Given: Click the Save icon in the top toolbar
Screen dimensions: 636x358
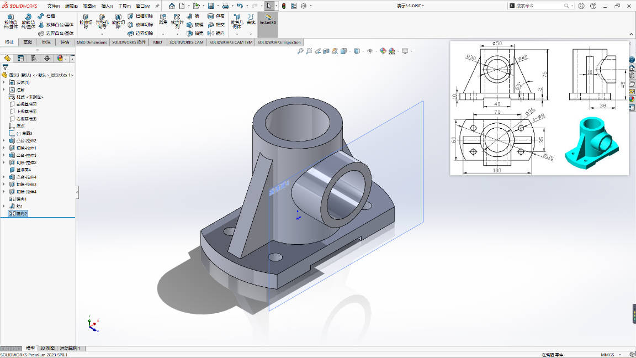Looking at the screenshot, I should pos(211,6).
